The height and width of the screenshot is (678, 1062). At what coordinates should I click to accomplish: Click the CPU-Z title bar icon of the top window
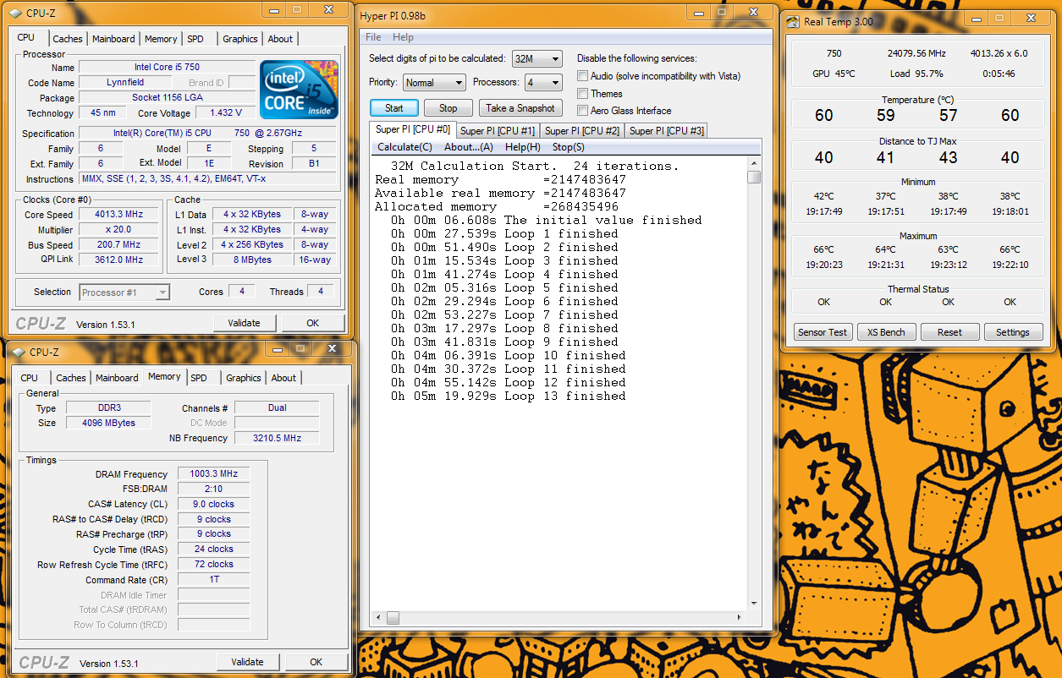15,12
